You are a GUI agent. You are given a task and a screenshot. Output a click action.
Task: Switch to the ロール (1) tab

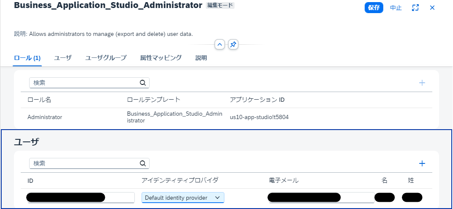click(x=27, y=58)
